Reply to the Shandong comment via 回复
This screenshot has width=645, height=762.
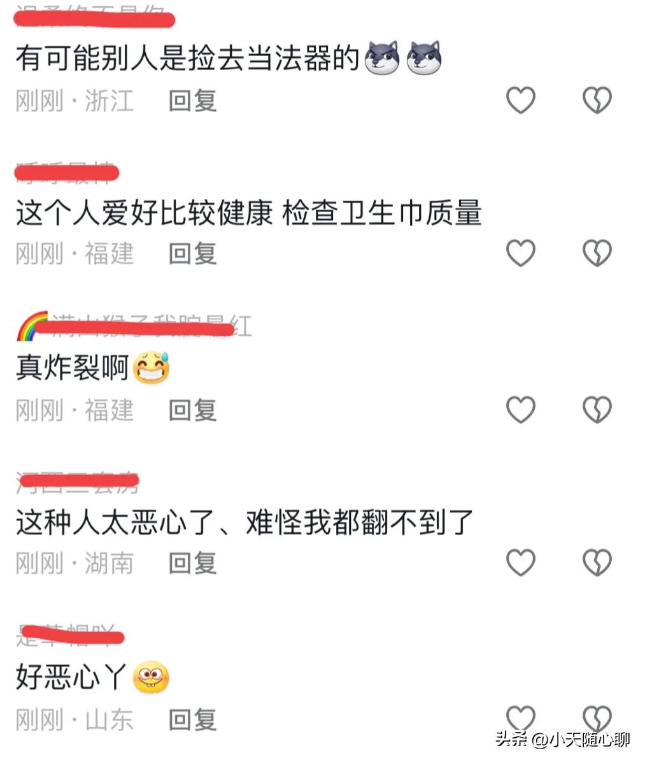pyautogui.click(x=192, y=720)
